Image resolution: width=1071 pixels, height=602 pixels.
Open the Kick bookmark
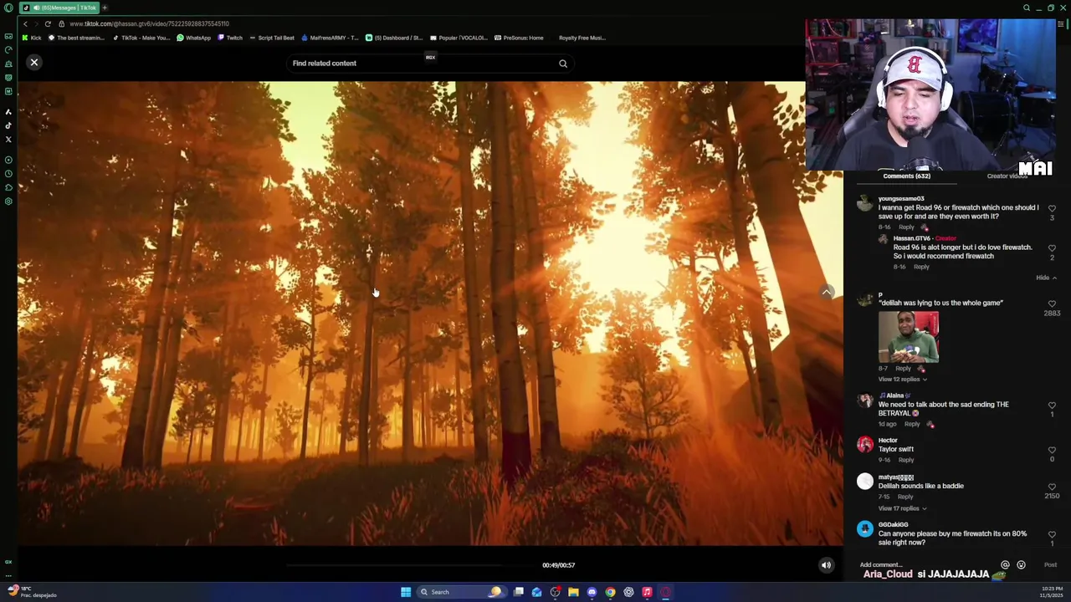tap(32, 38)
